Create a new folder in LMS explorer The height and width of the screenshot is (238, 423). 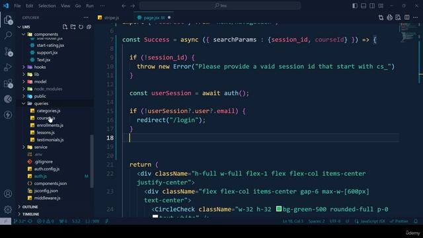point(73,27)
